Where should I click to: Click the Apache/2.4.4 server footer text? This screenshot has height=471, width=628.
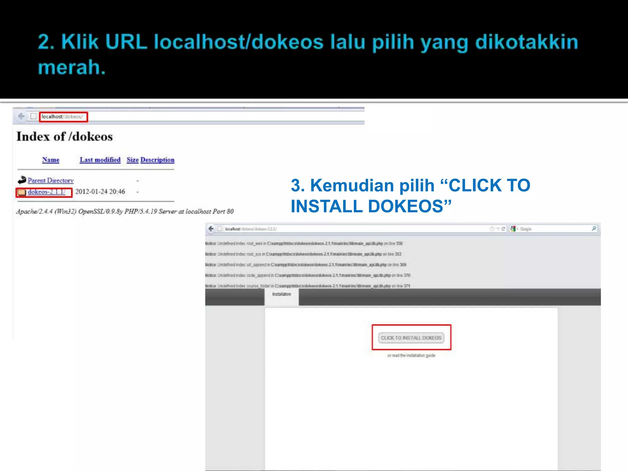[125, 211]
